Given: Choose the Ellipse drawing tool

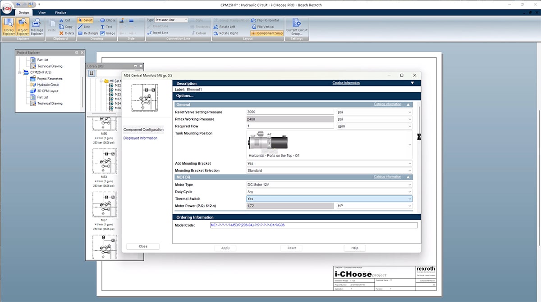Looking at the screenshot, I should tap(108, 20).
